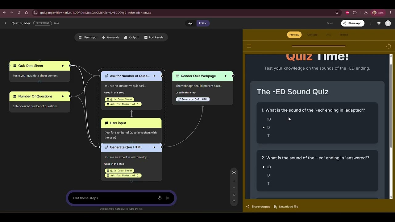Image resolution: width=395 pixels, height=222 pixels.
Task: Open the browser downloads icon
Action: coord(366,13)
